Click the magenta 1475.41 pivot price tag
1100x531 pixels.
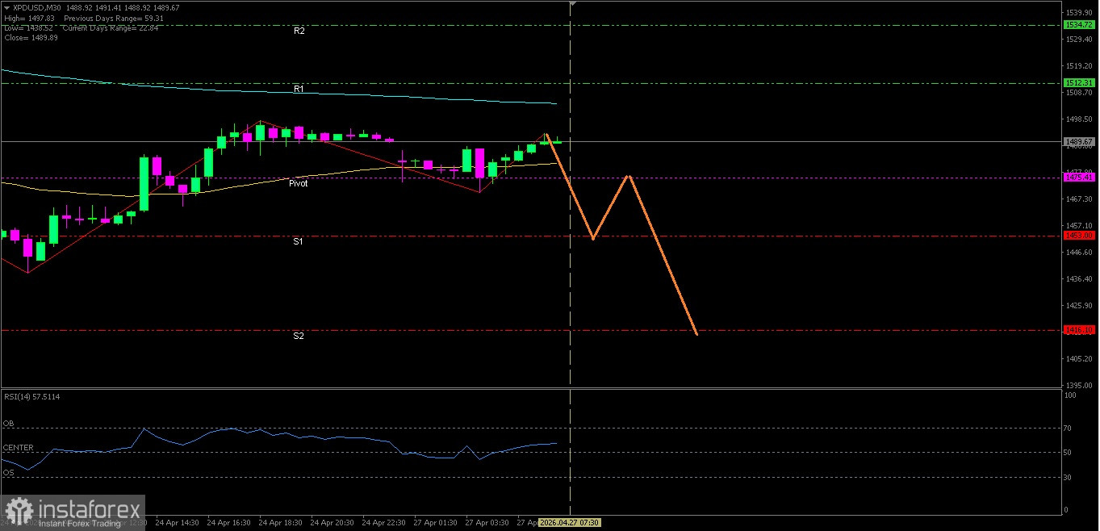click(x=1079, y=178)
